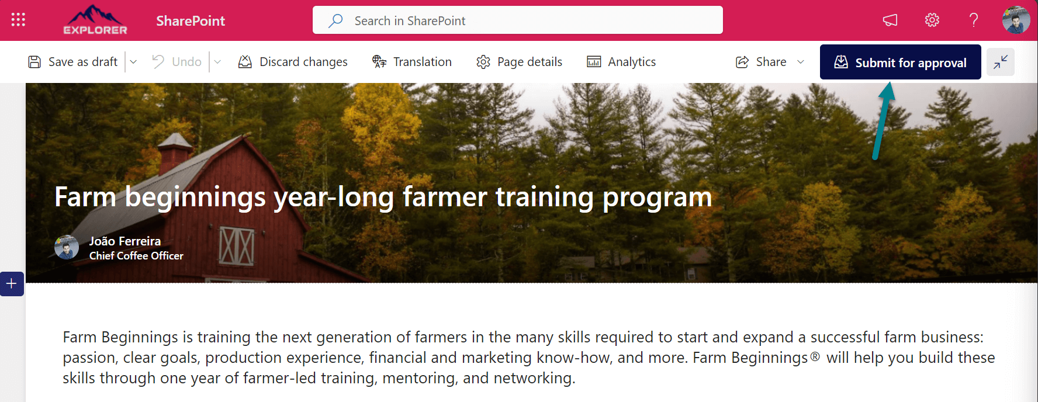Open João Ferreira's profile
Image resolution: width=1038 pixels, height=402 pixels.
pos(67,247)
